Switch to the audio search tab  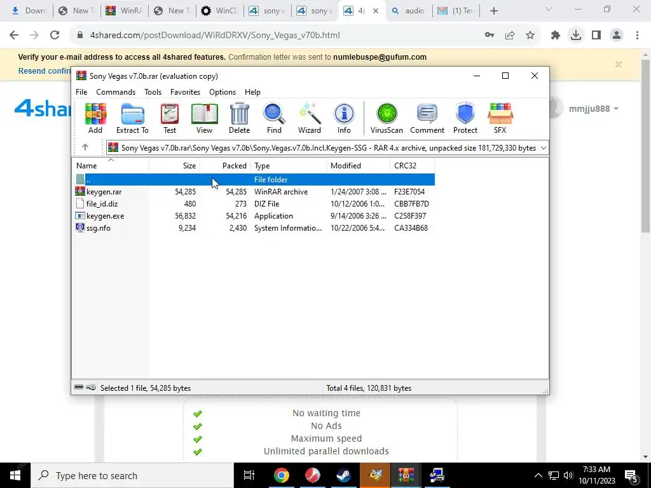[409, 11]
